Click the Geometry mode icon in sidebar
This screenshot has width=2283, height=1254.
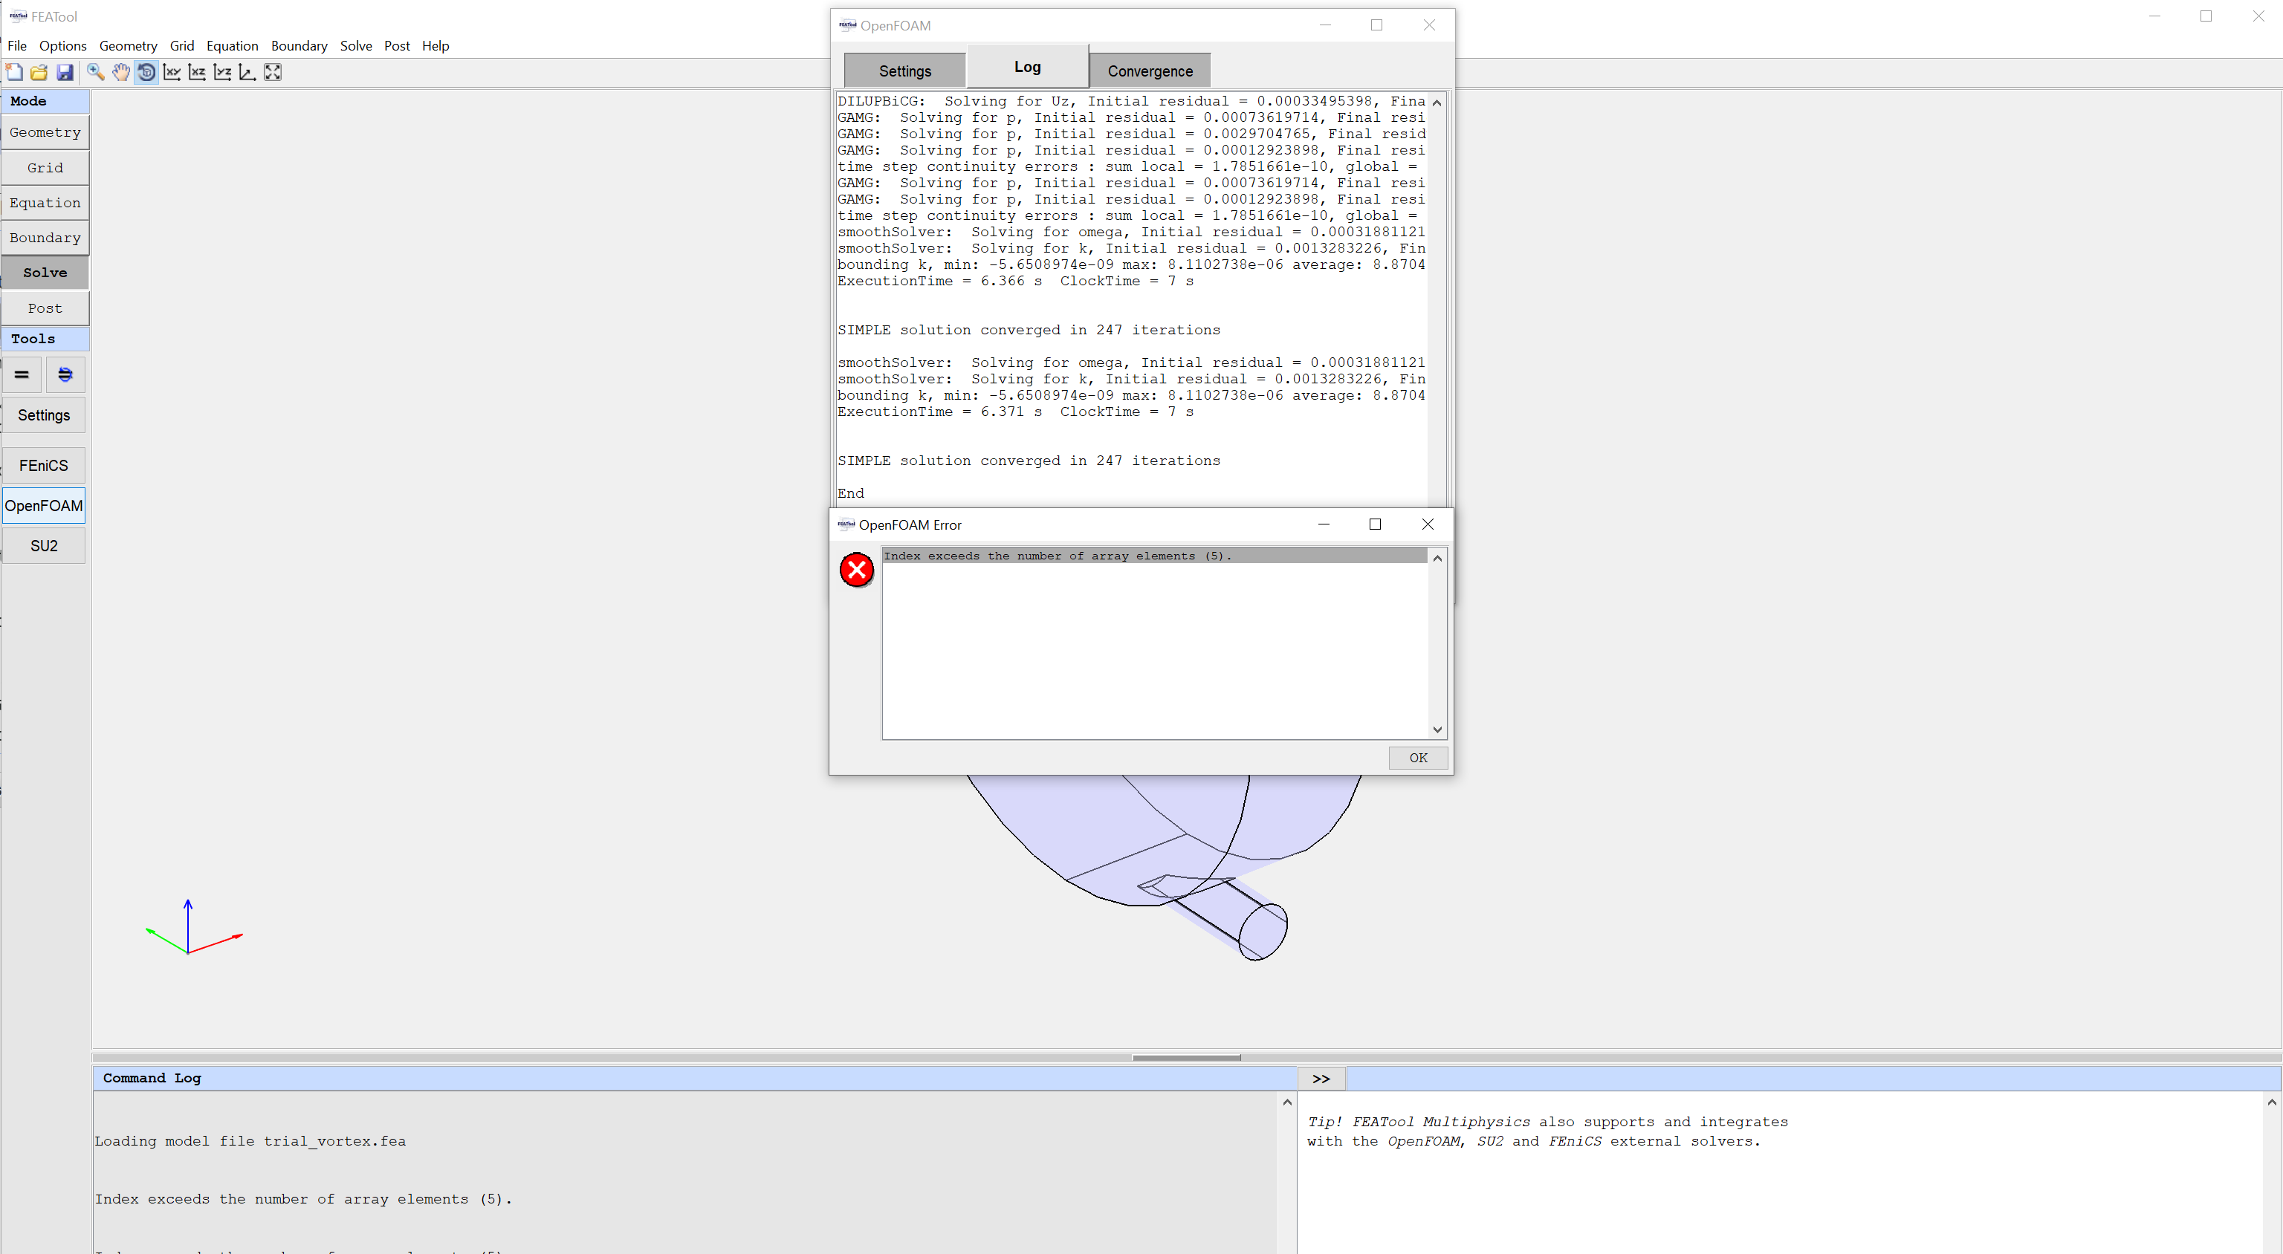[x=46, y=131]
